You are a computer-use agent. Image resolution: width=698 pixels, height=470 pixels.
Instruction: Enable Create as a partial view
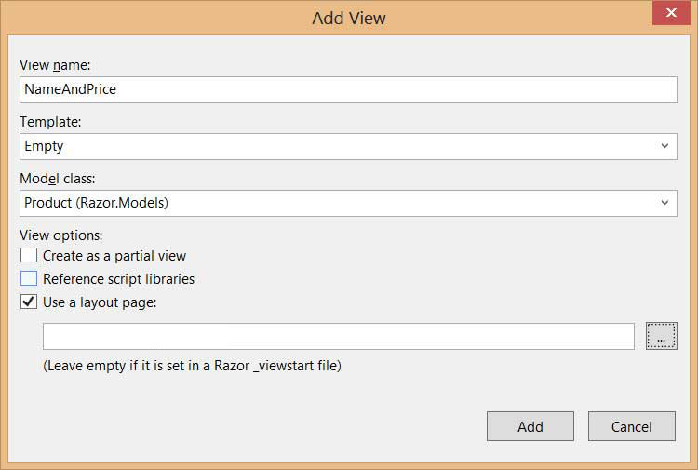pyautogui.click(x=29, y=255)
